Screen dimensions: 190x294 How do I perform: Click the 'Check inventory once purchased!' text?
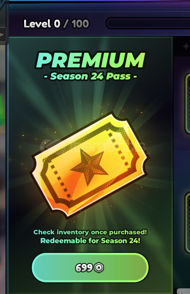[x=90, y=232]
